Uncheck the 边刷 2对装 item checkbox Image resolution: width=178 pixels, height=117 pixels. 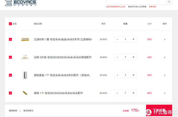tap(10, 57)
